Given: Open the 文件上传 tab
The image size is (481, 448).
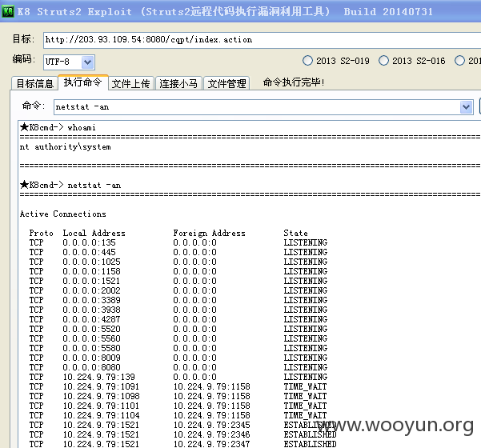Looking at the screenshot, I should pos(130,83).
